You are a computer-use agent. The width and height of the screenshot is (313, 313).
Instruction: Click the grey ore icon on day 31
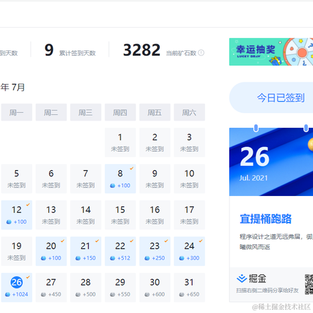coord(182,295)
